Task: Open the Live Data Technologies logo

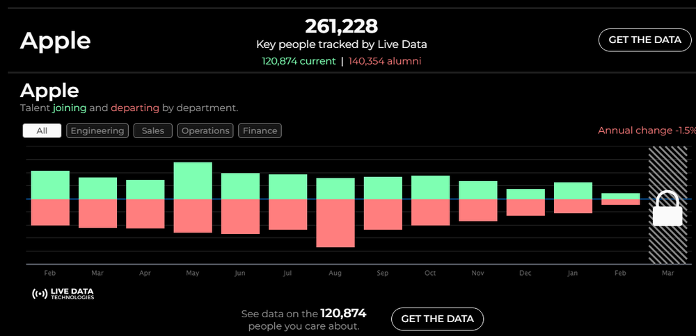Action: click(63, 294)
